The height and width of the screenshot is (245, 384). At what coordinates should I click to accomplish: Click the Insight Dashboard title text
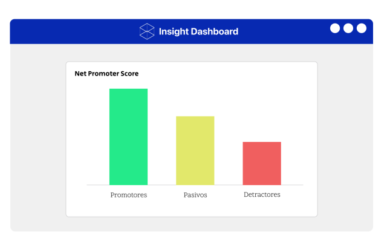[198, 31]
